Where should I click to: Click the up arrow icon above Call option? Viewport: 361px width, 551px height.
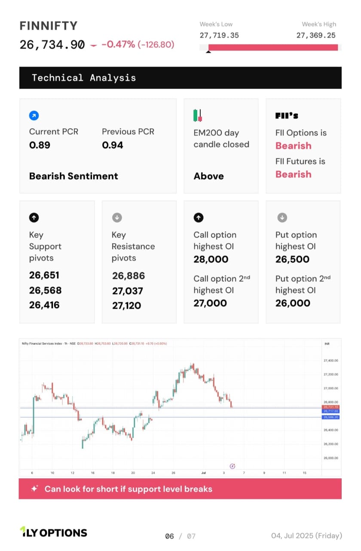(x=199, y=218)
